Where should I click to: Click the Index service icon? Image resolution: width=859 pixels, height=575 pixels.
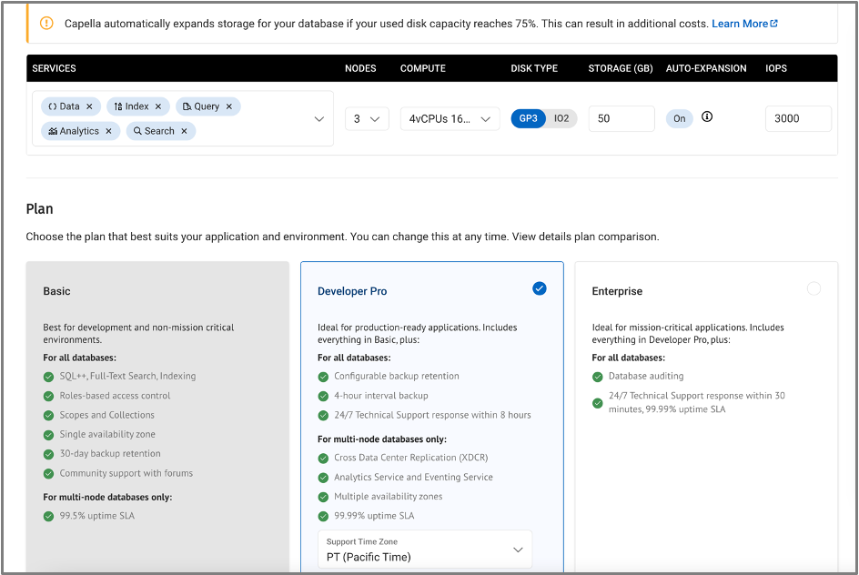coord(118,106)
